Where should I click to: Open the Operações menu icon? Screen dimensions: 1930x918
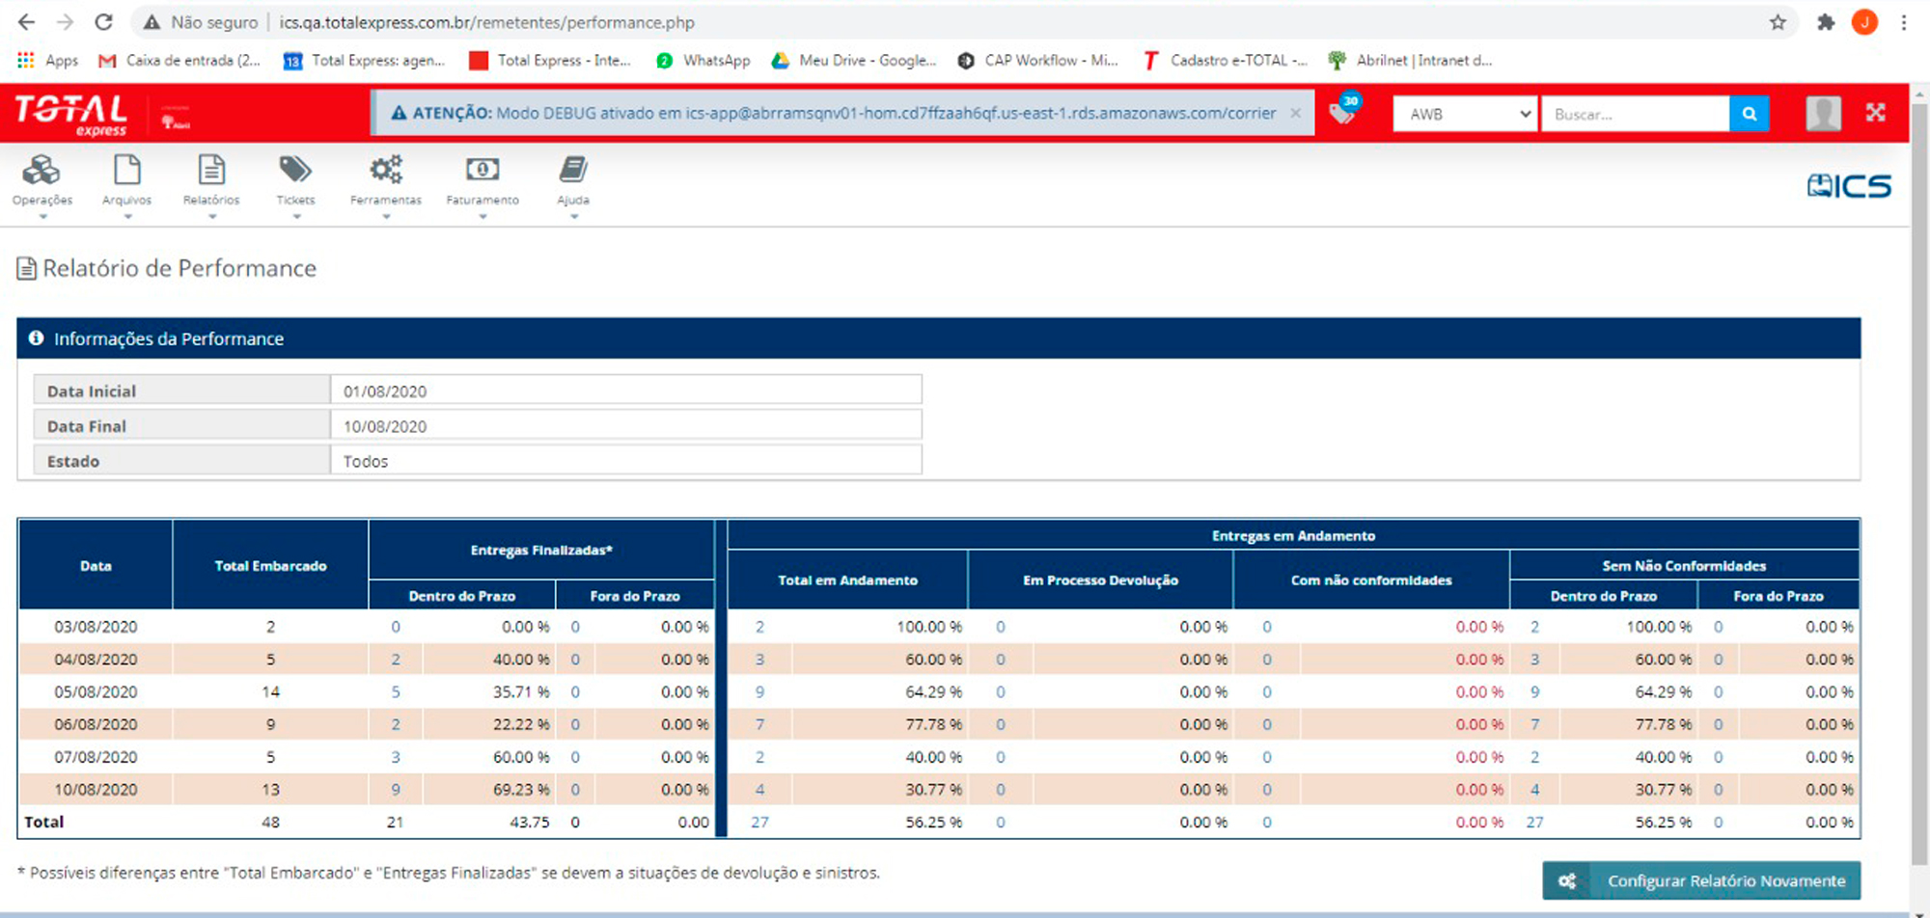[41, 170]
